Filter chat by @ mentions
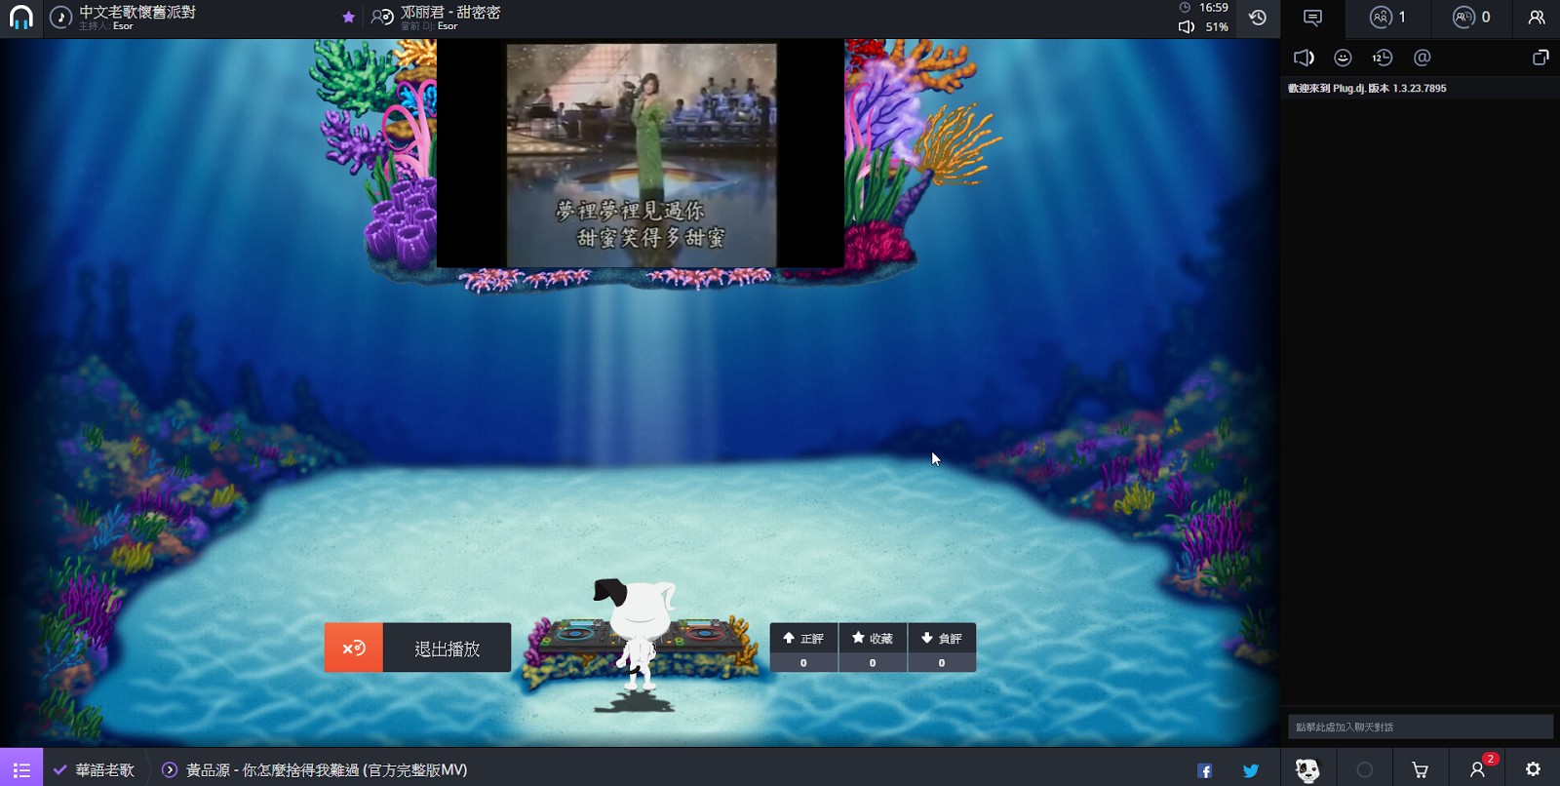1560x786 pixels. [x=1423, y=58]
